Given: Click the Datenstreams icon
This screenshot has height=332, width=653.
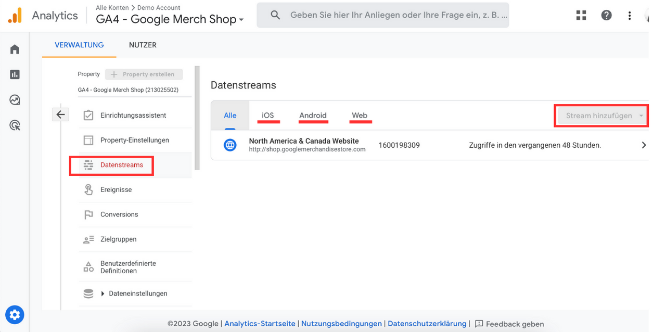Looking at the screenshot, I should 88,165.
